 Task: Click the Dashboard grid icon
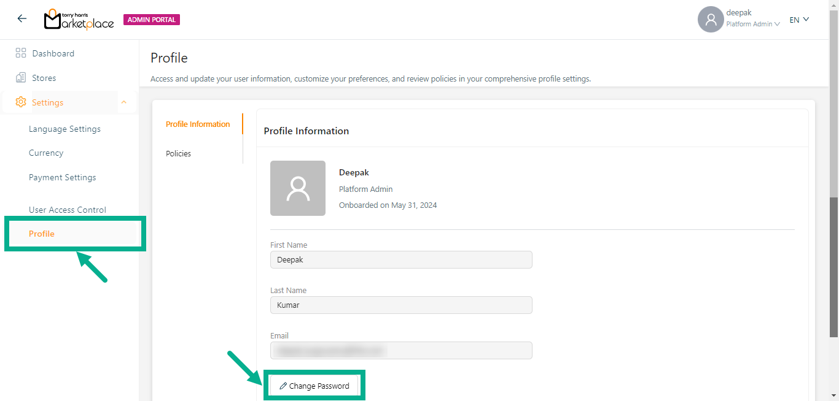point(21,53)
